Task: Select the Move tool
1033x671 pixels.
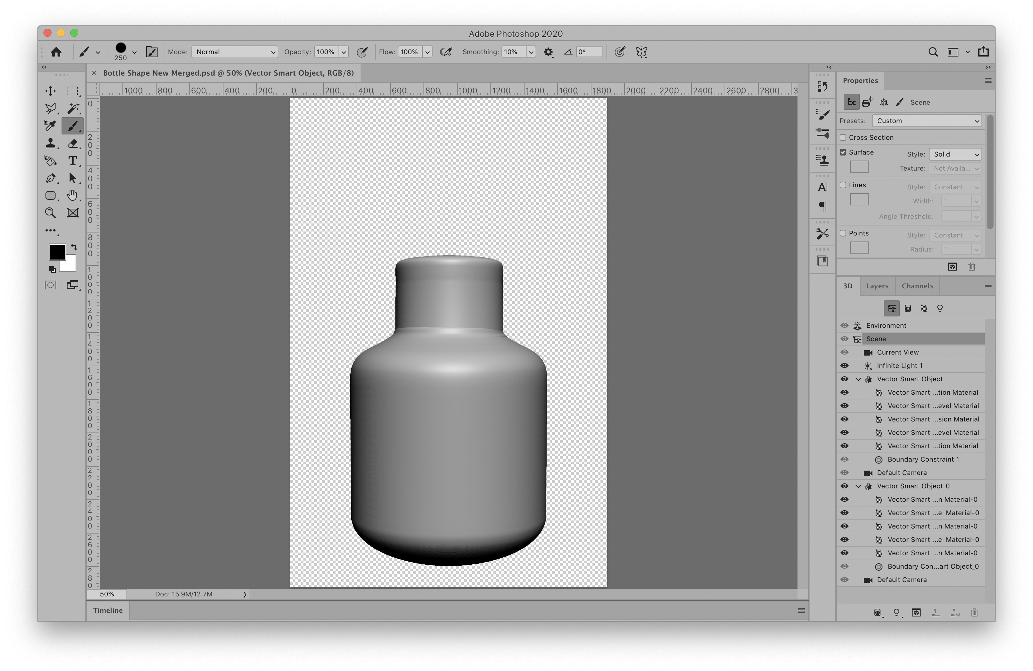Action: point(51,91)
